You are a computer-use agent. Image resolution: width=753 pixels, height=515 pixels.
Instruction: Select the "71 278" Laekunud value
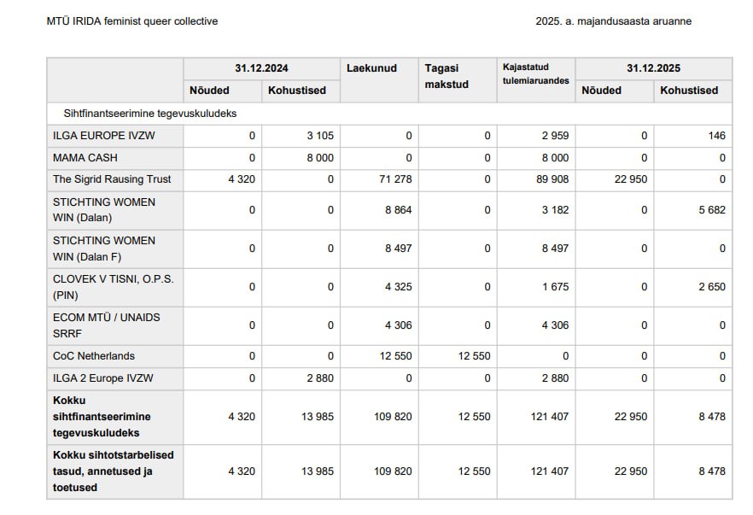(x=396, y=179)
